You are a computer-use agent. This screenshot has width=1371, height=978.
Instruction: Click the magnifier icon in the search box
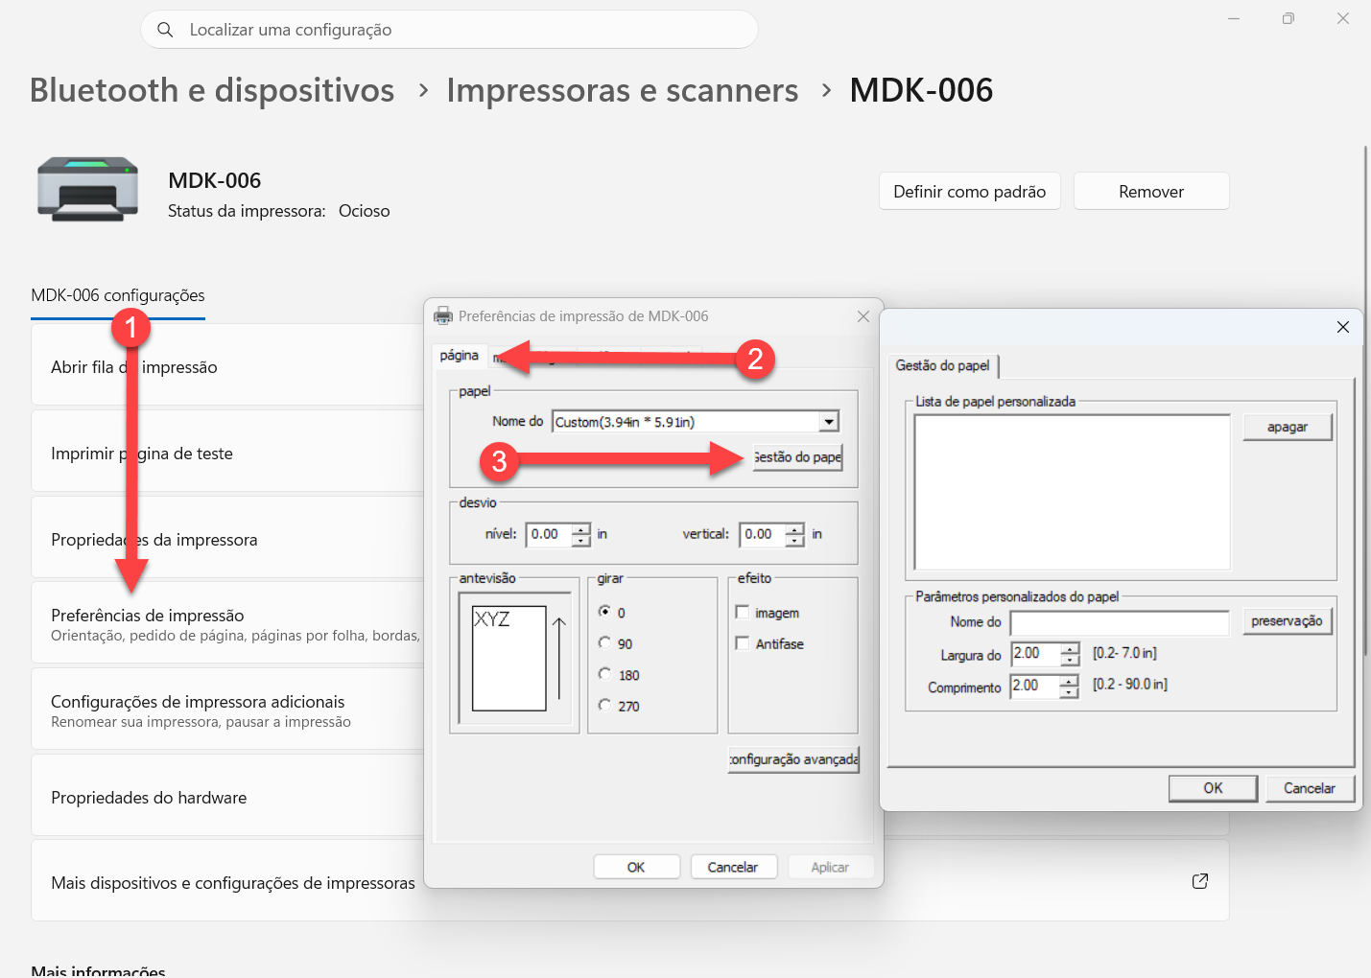pyautogui.click(x=165, y=30)
